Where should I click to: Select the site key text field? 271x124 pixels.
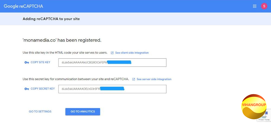(x=112, y=62)
